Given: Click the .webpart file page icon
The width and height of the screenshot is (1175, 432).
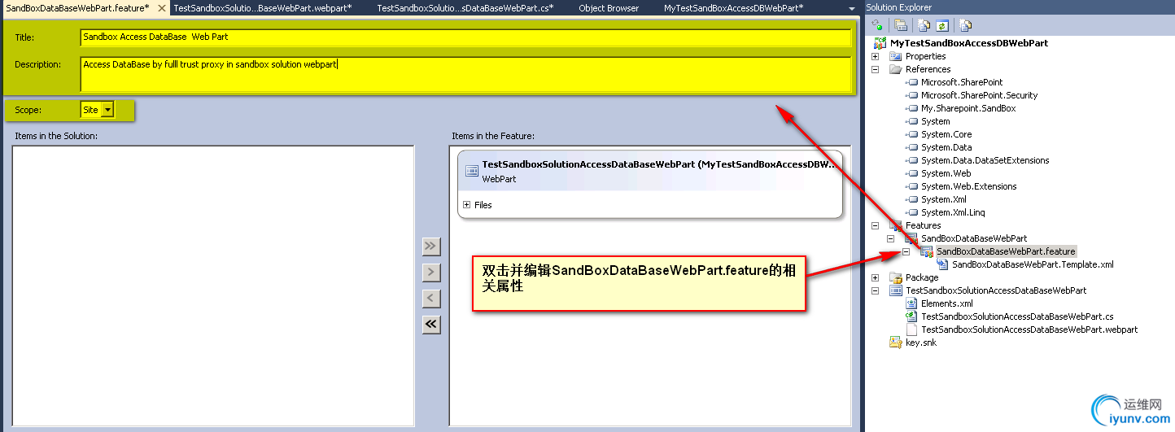Looking at the screenshot, I should point(911,329).
